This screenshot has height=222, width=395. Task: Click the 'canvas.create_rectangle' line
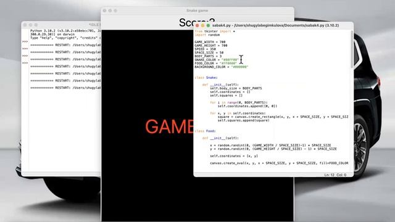click(x=283, y=117)
